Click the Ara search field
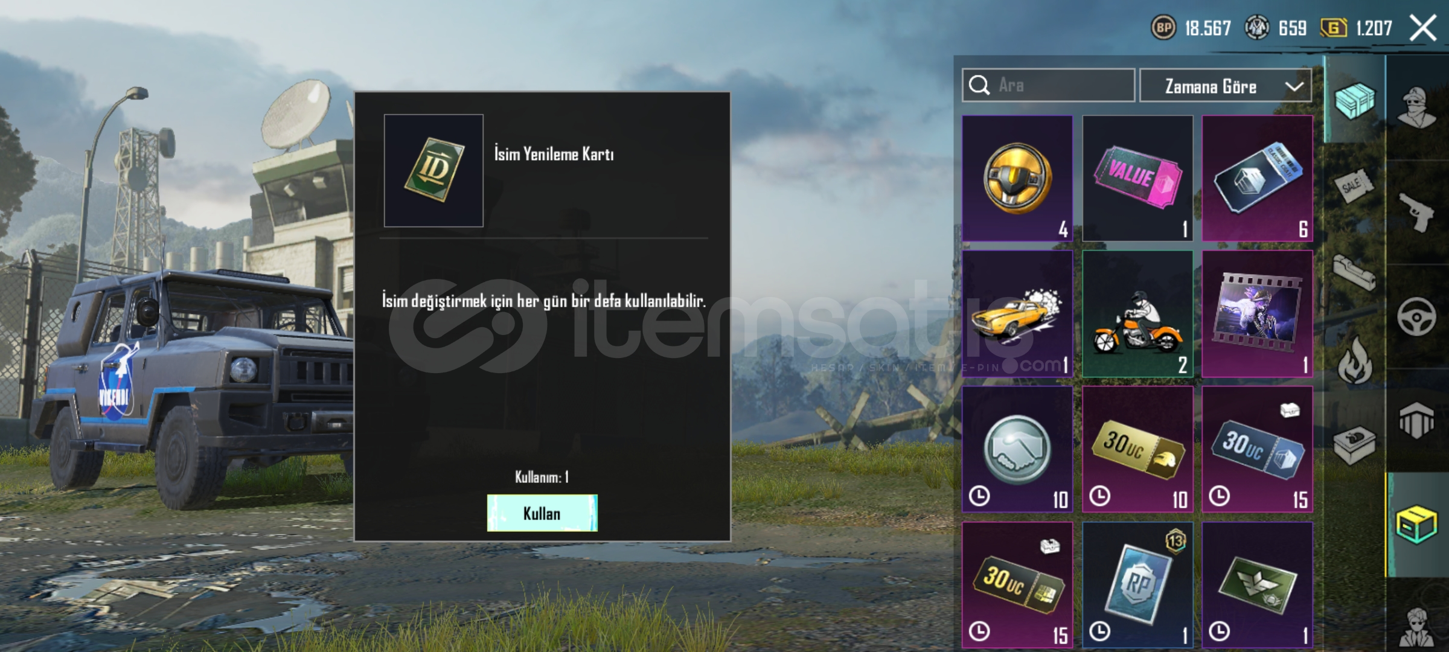Viewport: 1449px width, 652px height. [1049, 85]
